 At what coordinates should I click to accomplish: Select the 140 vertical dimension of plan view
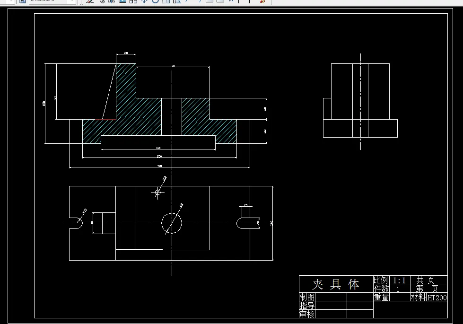[x=271, y=223]
